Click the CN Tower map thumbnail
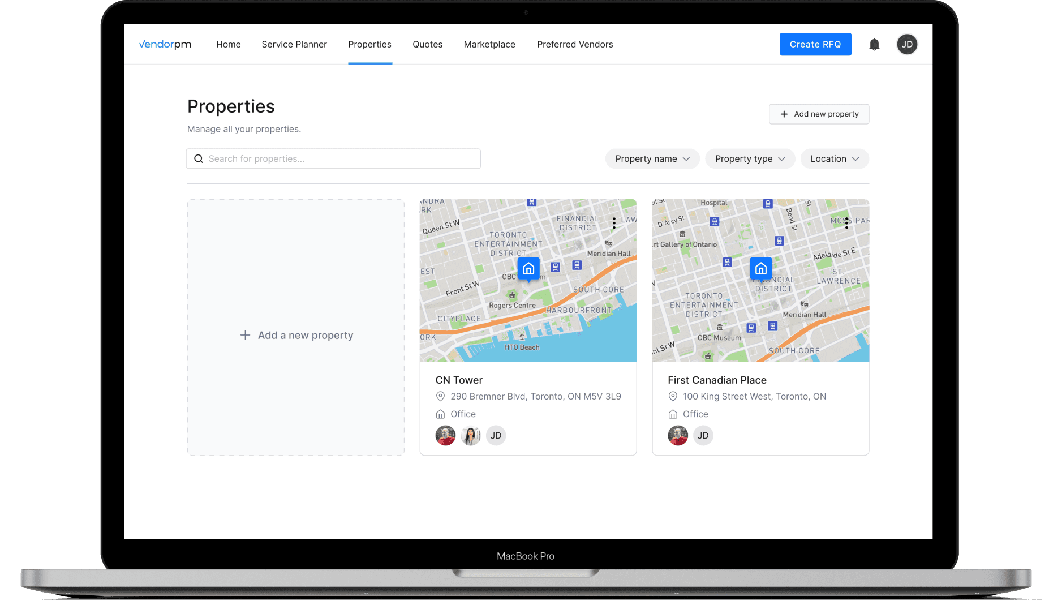The width and height of the screenshot is (1049, 601). 528,281
